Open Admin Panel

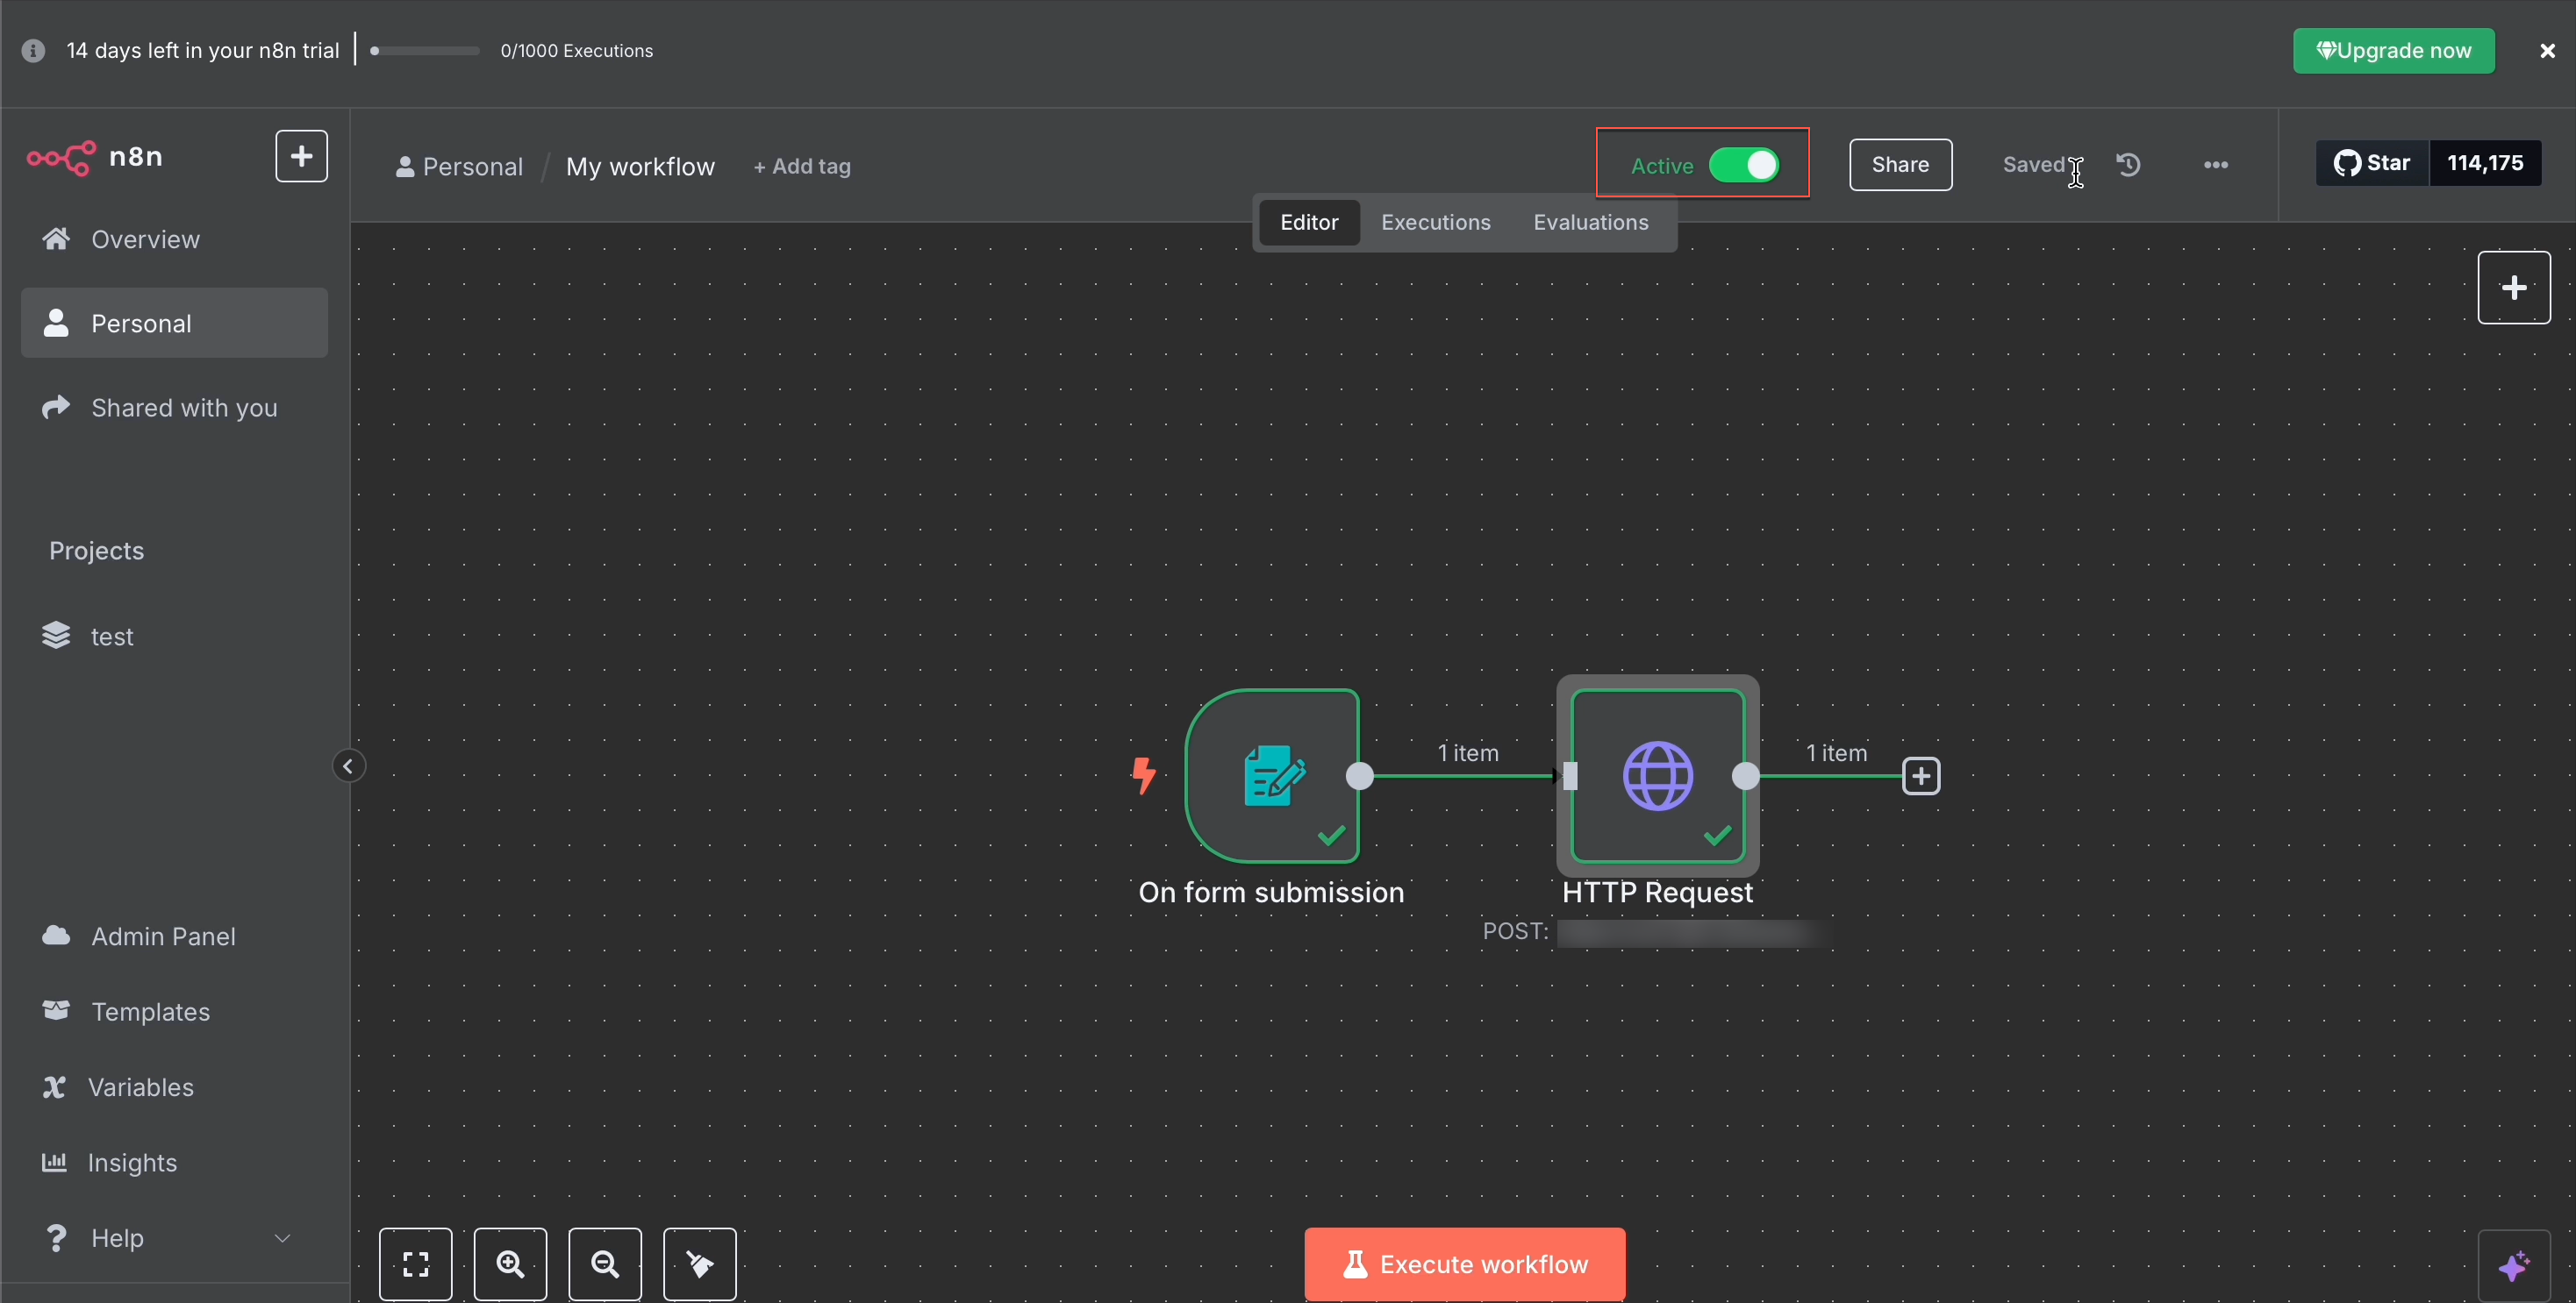(174, 936)
